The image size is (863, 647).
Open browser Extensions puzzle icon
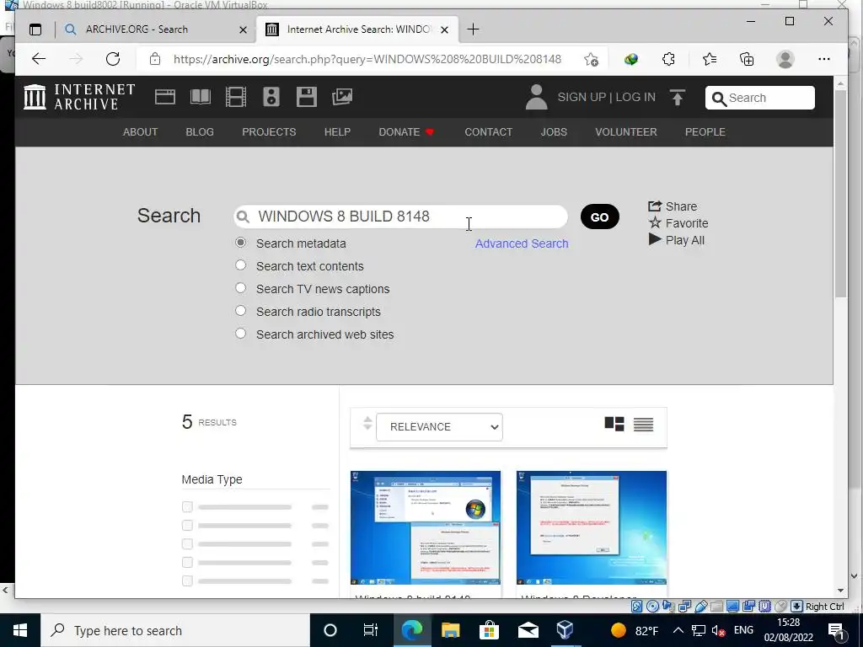coord(668,59)
